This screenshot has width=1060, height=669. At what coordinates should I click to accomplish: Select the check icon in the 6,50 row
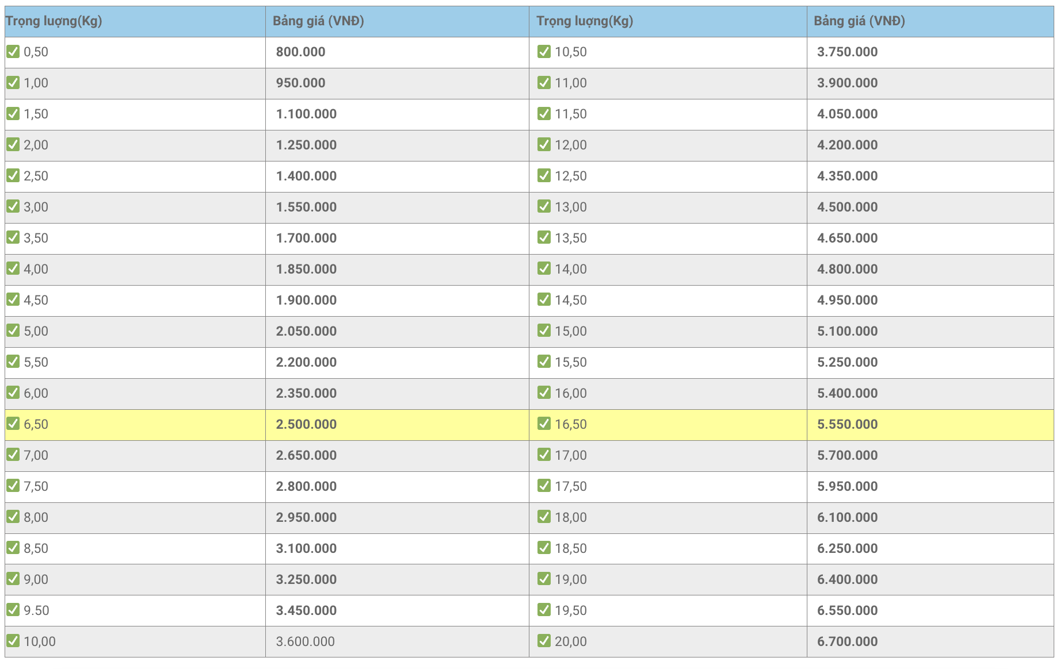(13, 424)
